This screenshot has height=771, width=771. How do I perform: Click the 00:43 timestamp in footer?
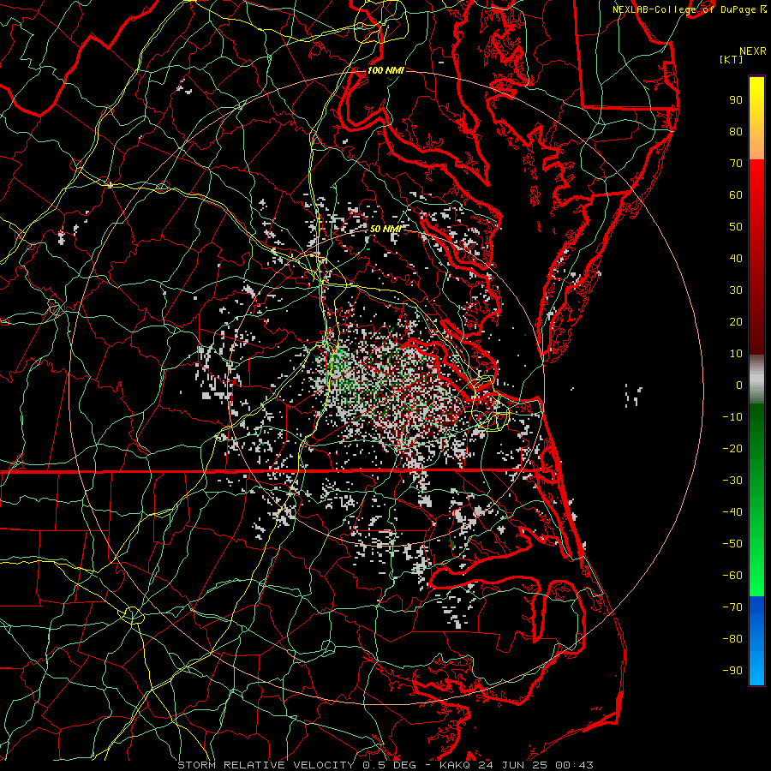pos(574,765)
